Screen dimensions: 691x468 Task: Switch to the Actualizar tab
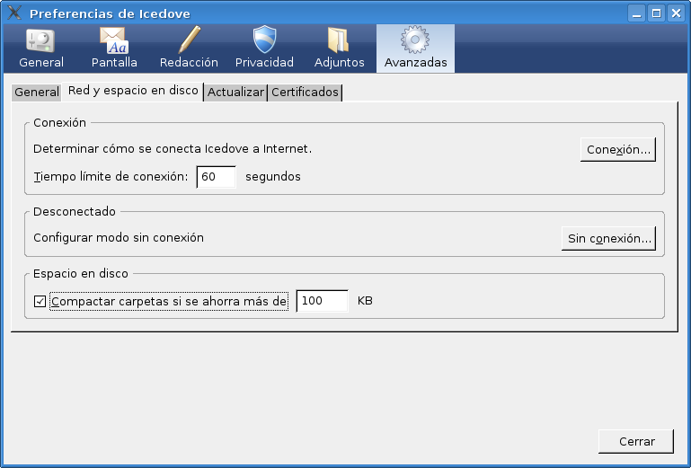[235, 93]
